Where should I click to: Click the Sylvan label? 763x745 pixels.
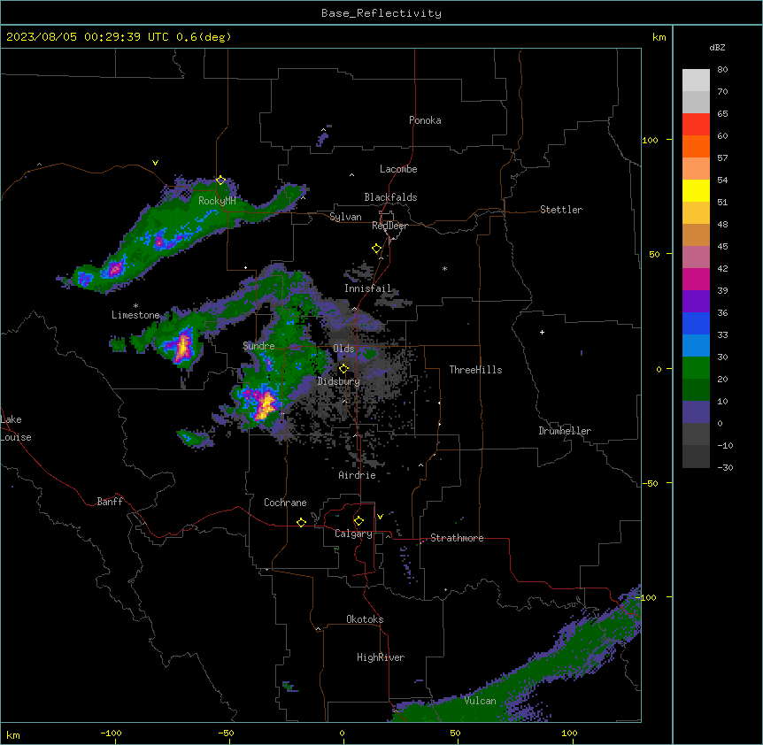pos(345,217)
